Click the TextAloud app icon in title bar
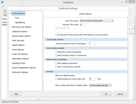Screen dimensions: 136x104 (2, 2)
